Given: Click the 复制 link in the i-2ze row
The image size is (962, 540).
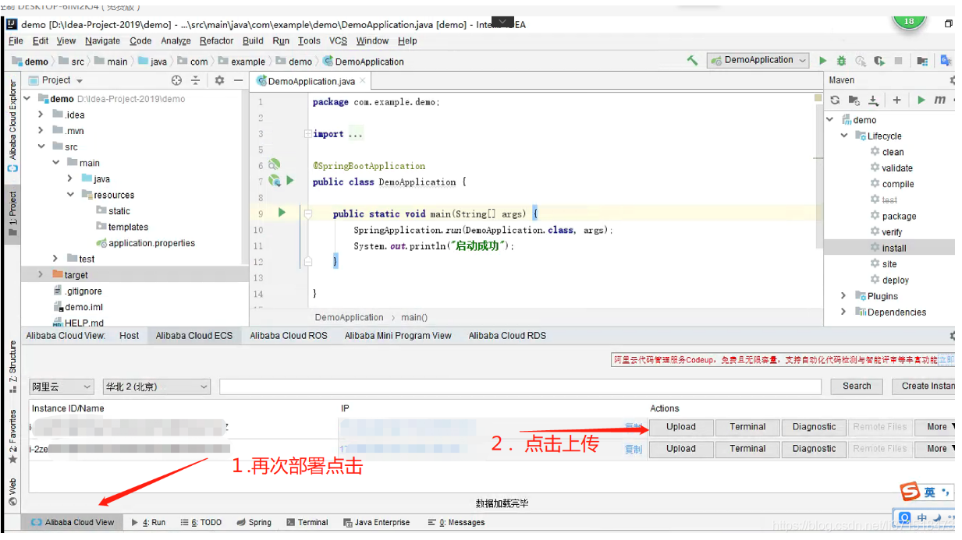Looking at the screenshot, I should pyautogui.click(x=633, y=450).
